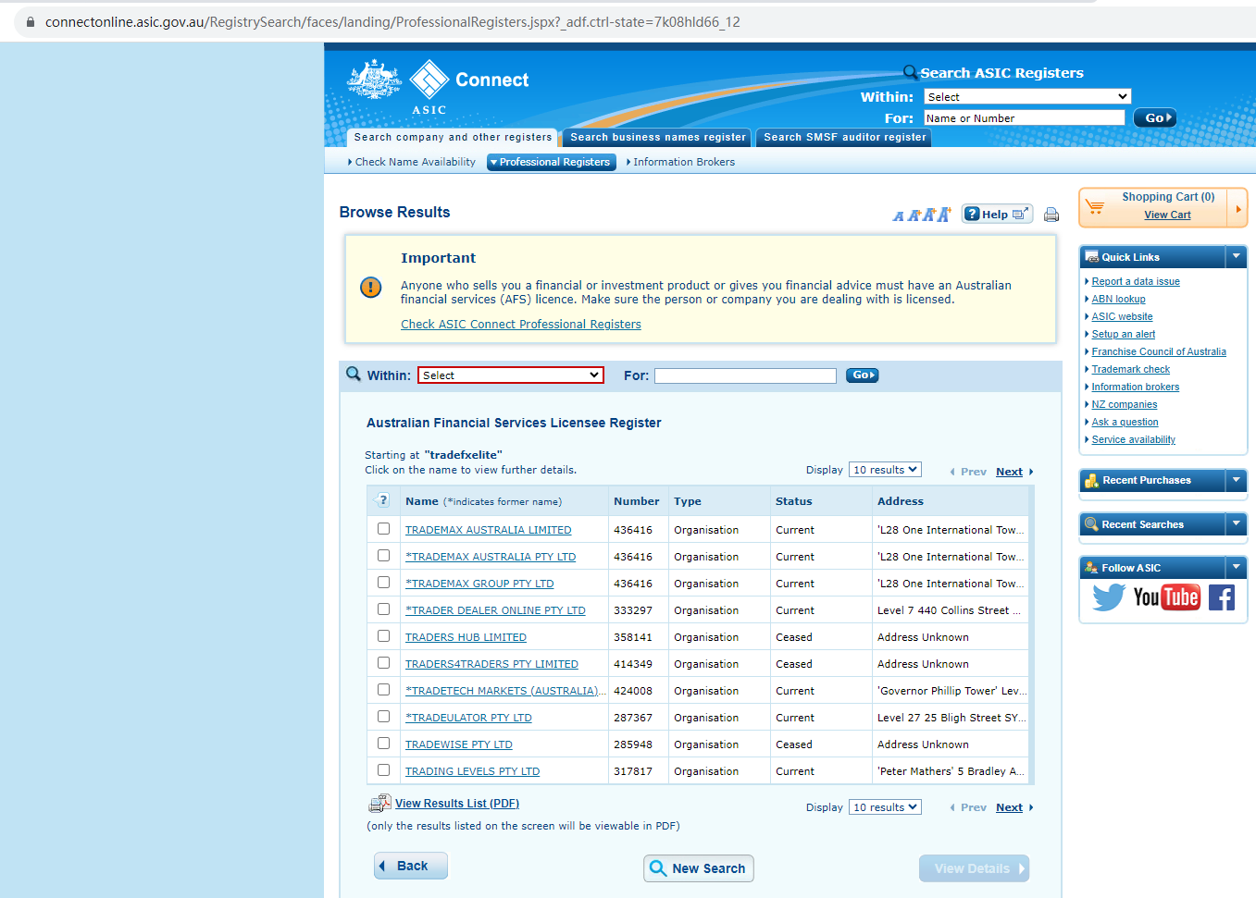The image size is (1256, 898).
Task: Click the browser address bar URL
Action: [x=392, y=22]
